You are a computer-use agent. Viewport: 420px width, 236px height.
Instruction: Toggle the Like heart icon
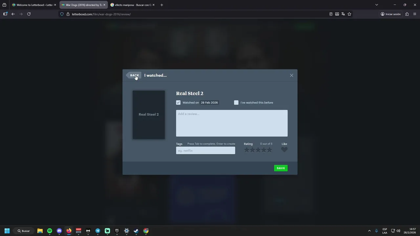(284, 150)
